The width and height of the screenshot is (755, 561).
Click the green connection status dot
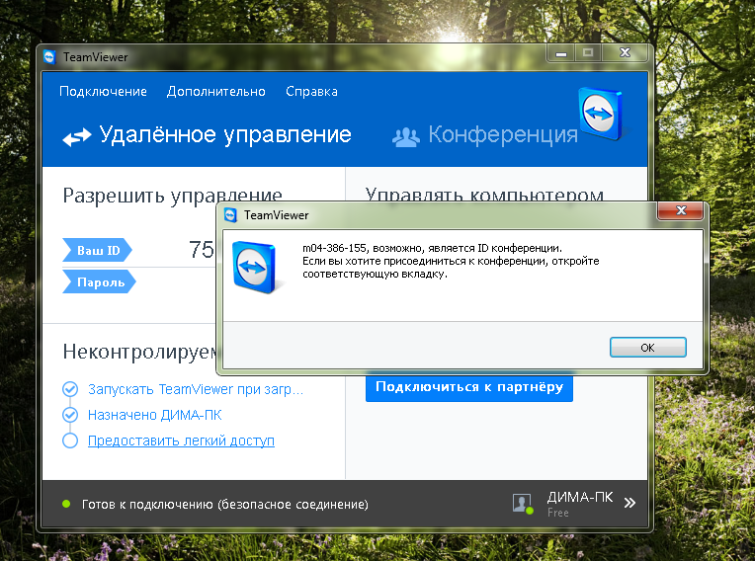[x=66, y=504]
